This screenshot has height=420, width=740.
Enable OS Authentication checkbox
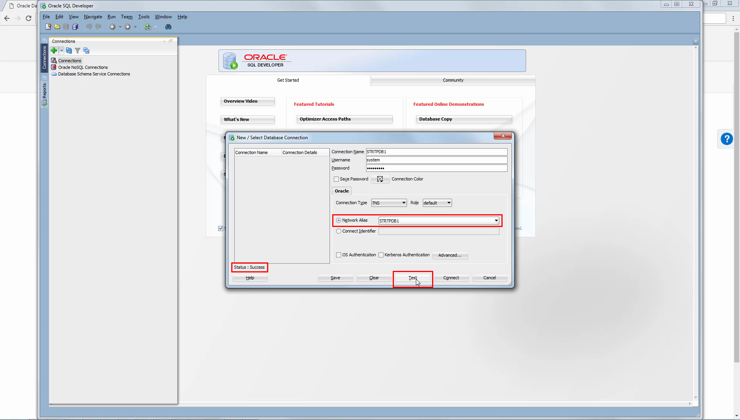click(x=338, y=255)
